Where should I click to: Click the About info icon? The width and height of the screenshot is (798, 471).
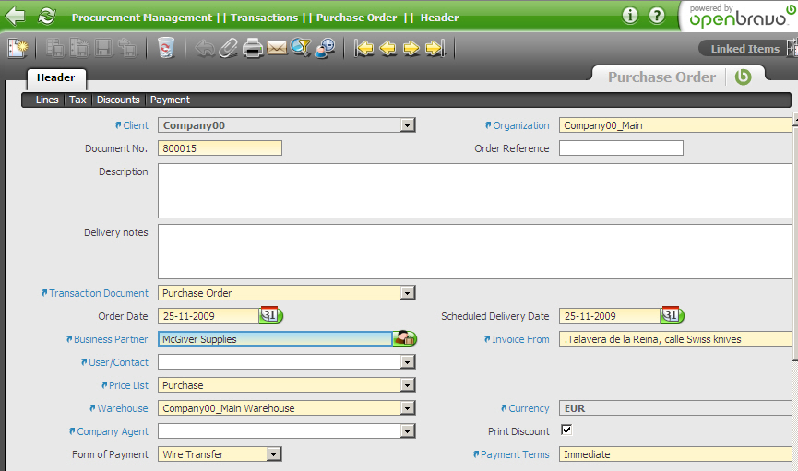pyautogui.click(x=630, y=16)
